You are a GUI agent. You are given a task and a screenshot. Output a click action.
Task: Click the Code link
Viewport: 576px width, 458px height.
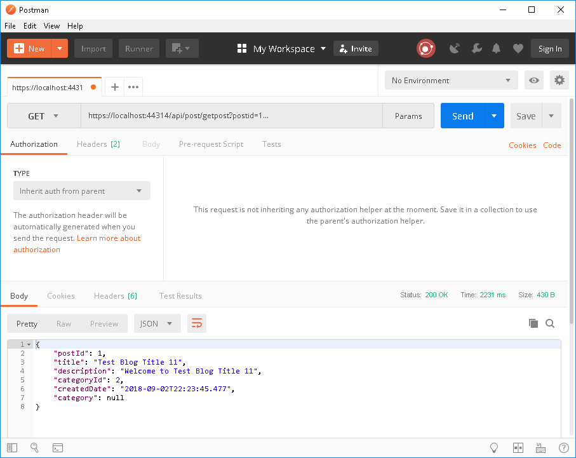[x=552, y=145]
